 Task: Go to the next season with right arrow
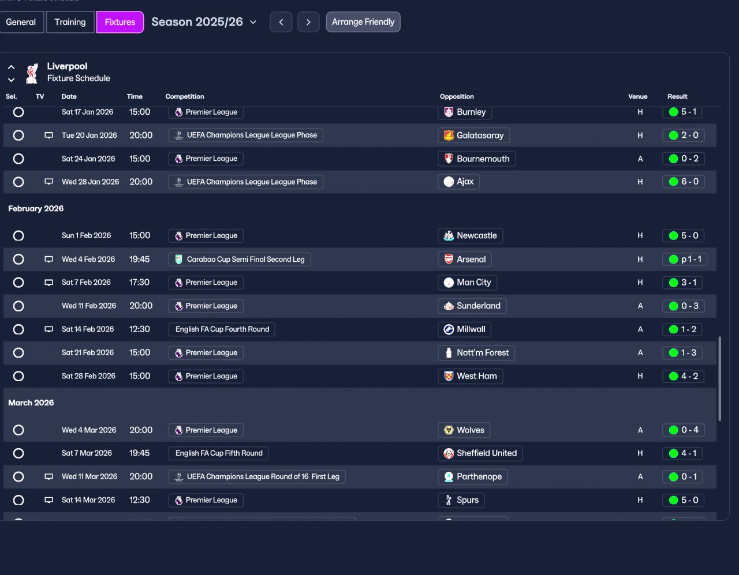point(308,22)
